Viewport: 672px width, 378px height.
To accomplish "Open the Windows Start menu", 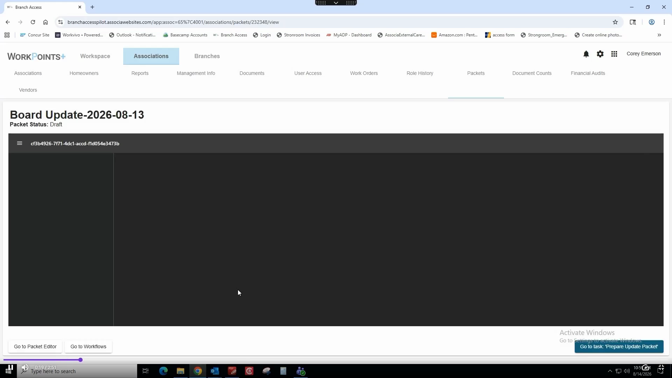I will pos(8,371).
